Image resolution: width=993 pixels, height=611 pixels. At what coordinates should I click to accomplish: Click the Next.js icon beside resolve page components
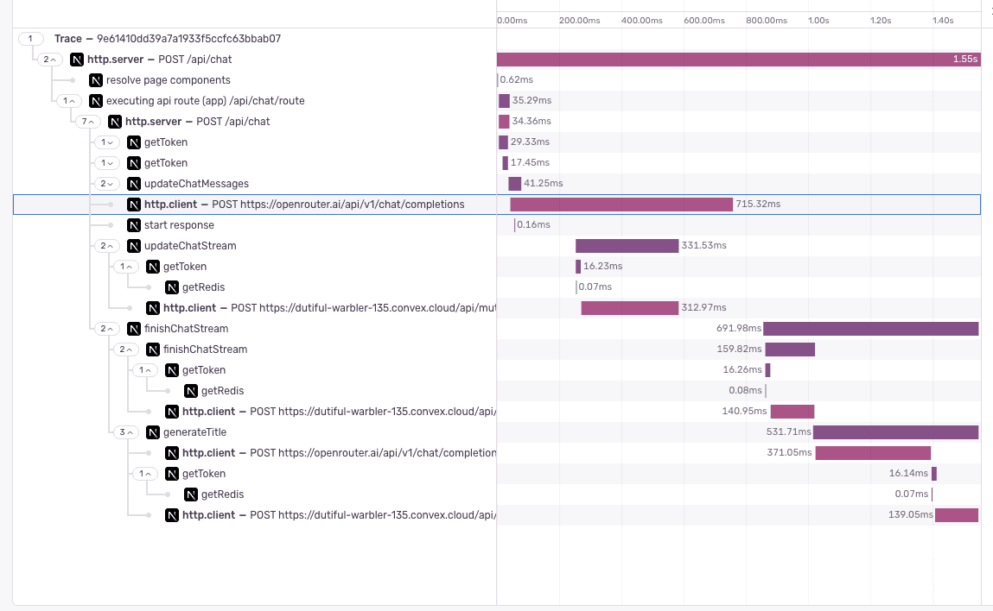click(96, 80)
